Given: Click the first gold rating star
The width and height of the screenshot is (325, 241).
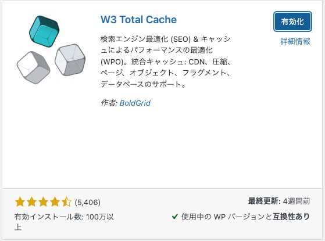Looking at the screenshot, I should 20,202.
